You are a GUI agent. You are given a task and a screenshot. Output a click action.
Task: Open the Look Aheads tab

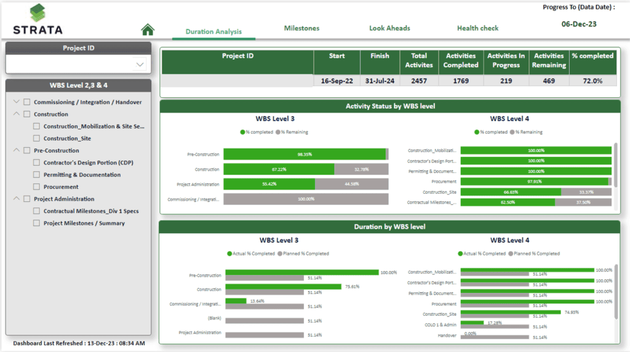click(389, 28)
